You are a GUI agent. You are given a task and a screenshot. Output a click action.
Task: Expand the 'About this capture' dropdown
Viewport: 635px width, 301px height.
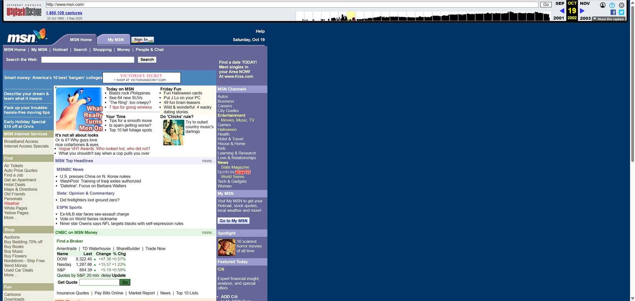pos(608,19)
